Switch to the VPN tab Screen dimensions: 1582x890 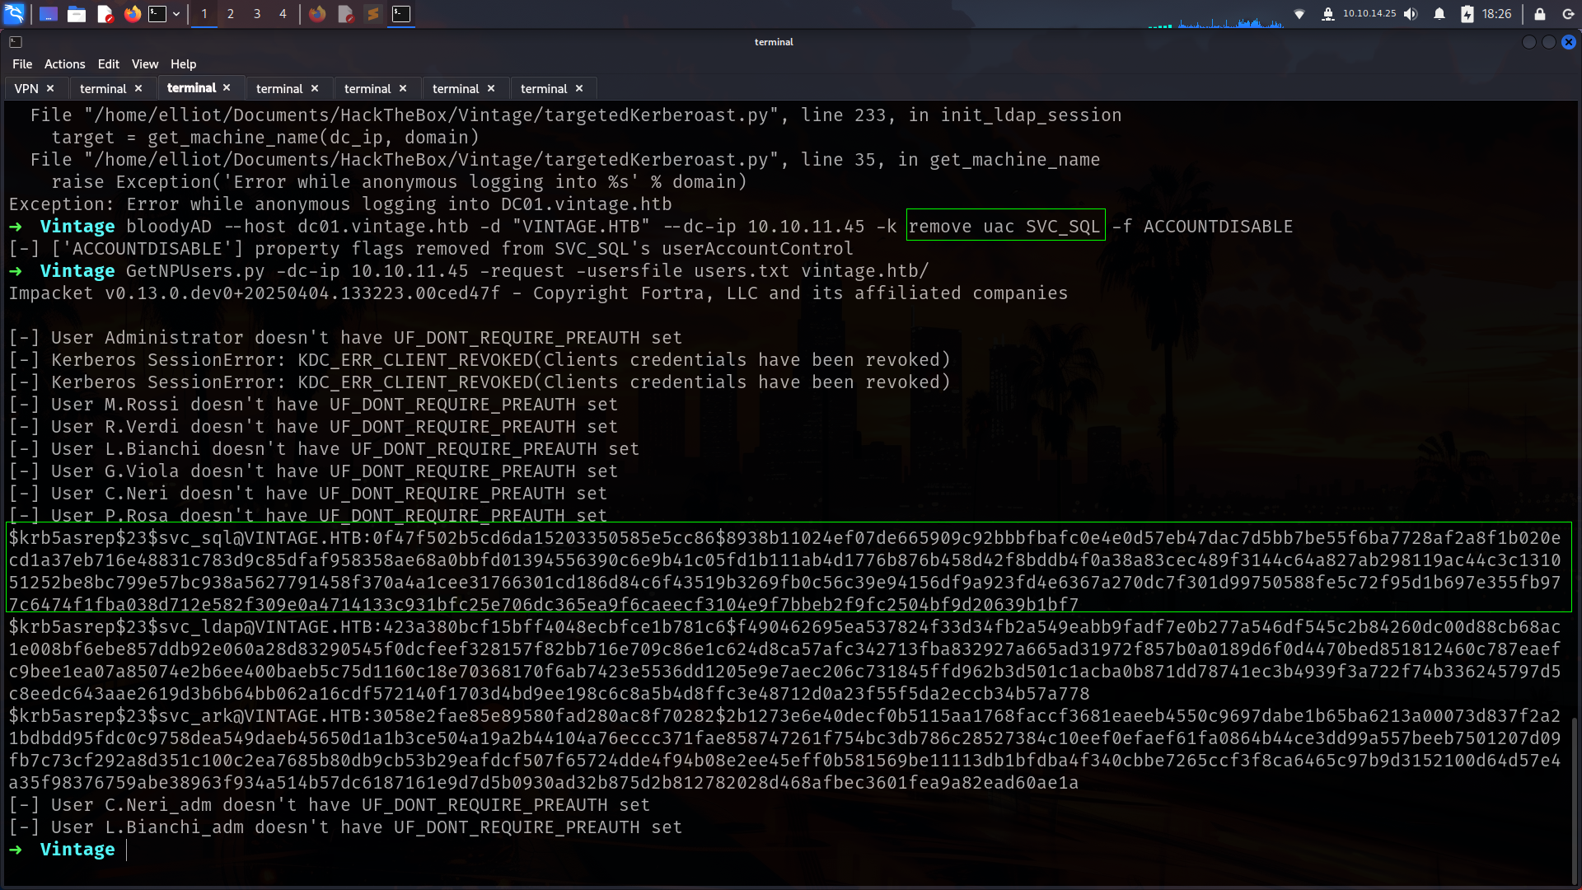pos(26,89)
